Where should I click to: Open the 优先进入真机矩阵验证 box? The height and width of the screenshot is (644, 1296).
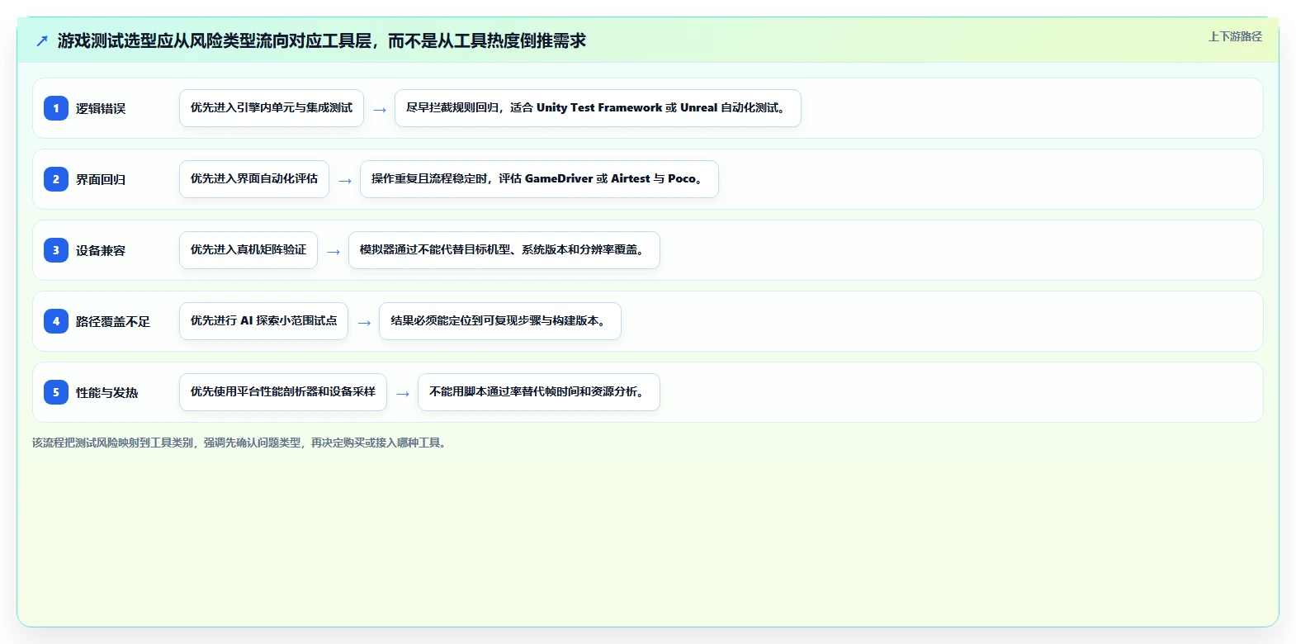click(x=248, y=250)
